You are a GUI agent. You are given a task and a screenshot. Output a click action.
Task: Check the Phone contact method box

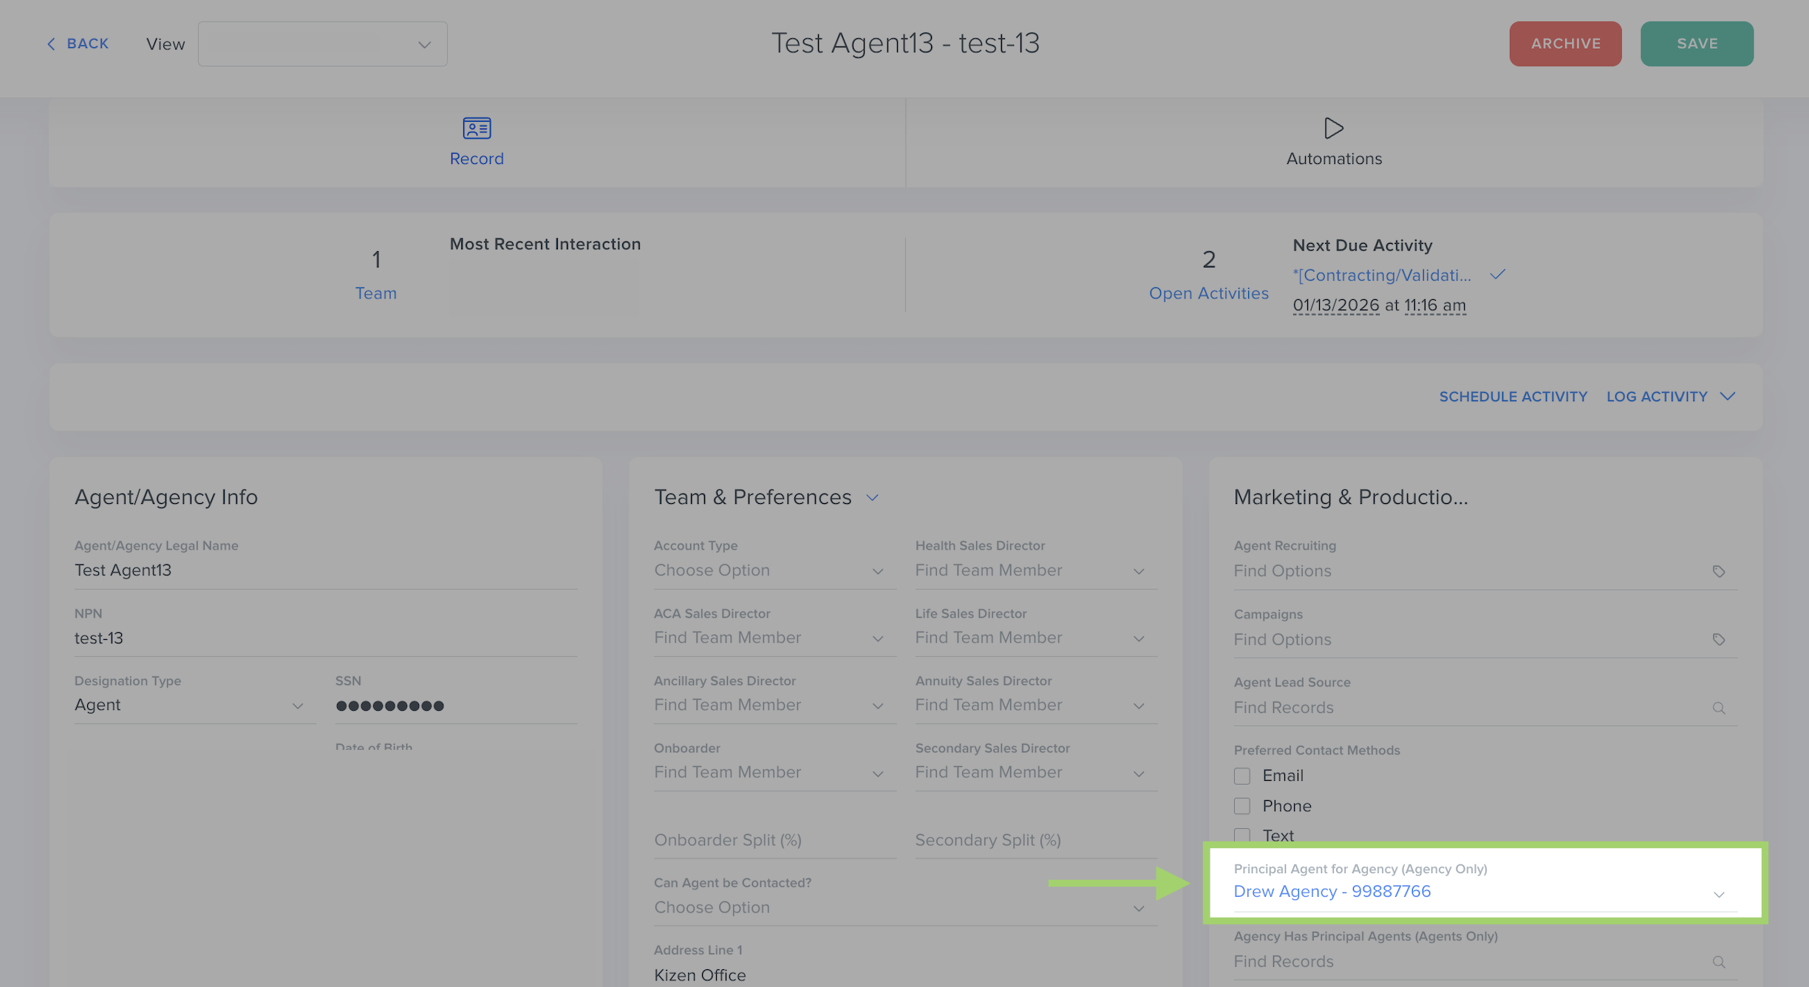pos(1242,806)
